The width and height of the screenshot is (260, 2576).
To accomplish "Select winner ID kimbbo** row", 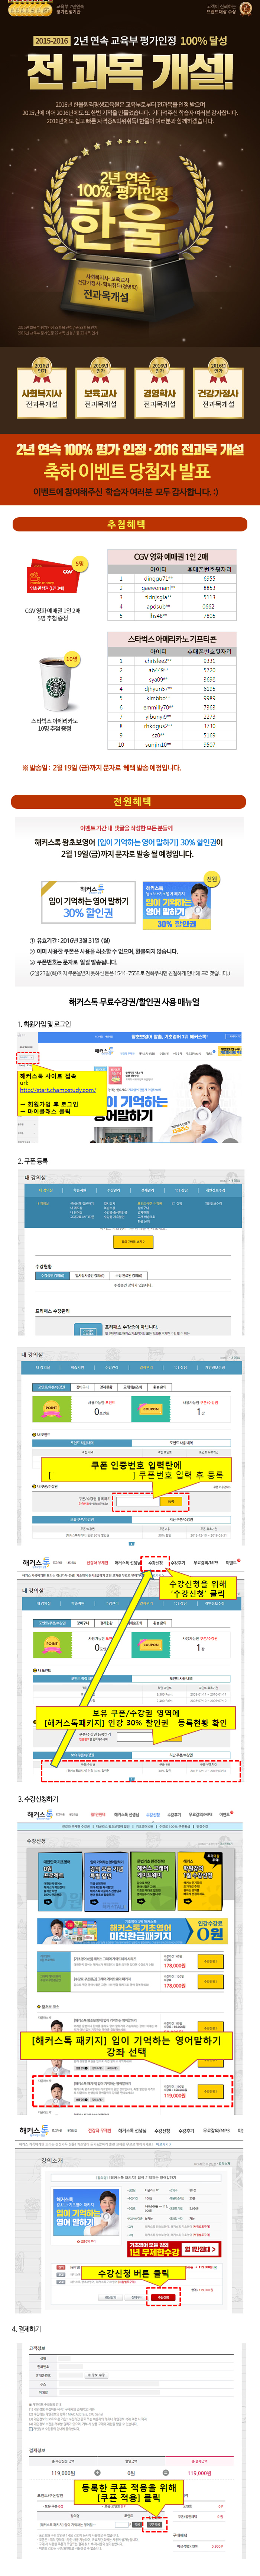I will [x=157, y=698].
